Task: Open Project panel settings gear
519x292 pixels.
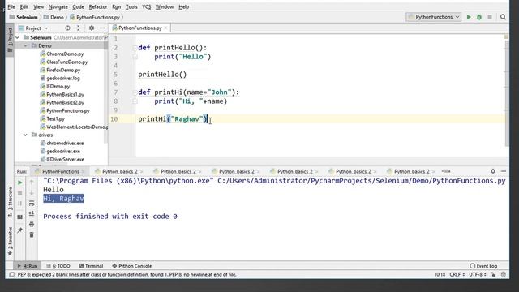Action: [x=92, y=28]
